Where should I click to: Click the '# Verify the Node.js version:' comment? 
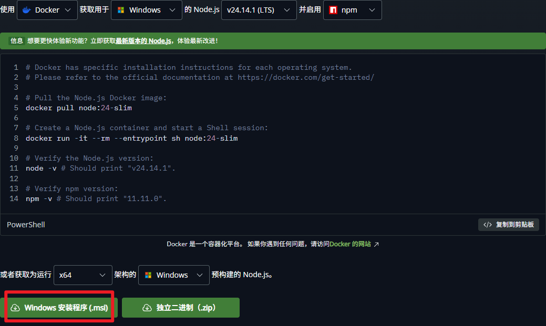[89, 159]
